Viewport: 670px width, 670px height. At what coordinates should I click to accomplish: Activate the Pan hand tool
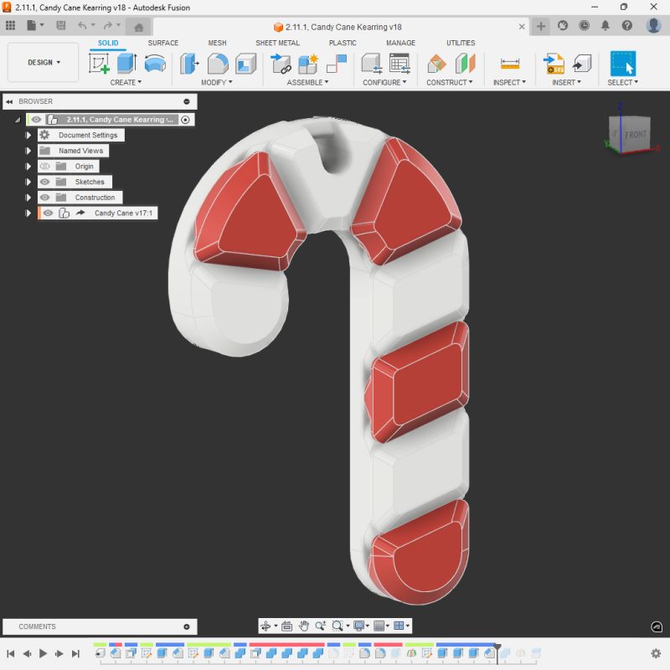pyautogui.click(x=304, y=626)
